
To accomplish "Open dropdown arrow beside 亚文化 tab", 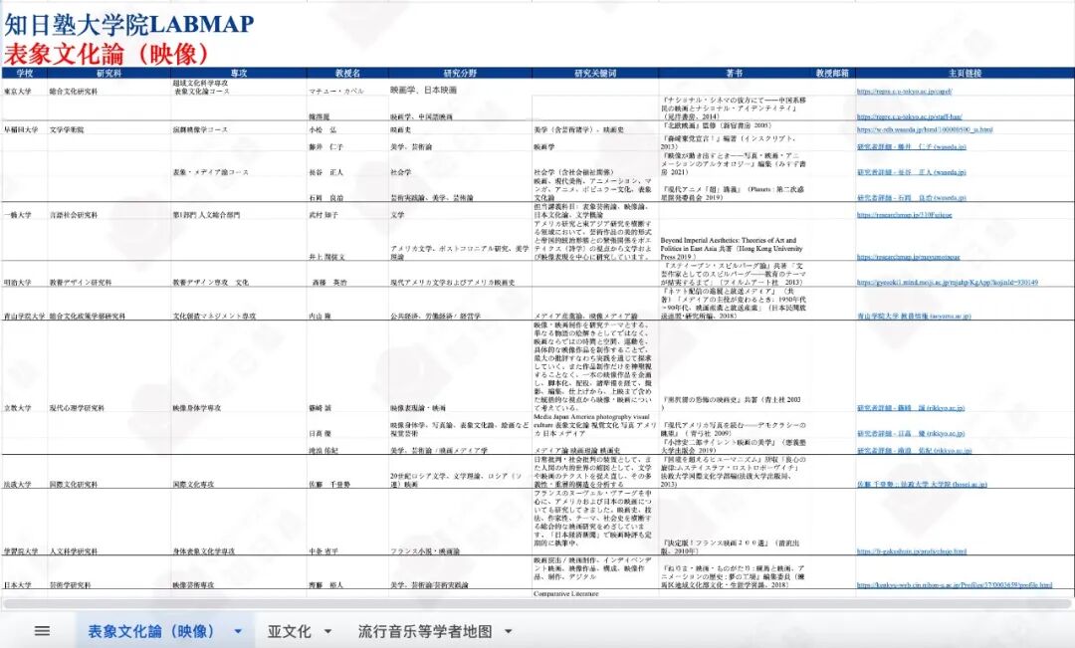I will [327, 631].
